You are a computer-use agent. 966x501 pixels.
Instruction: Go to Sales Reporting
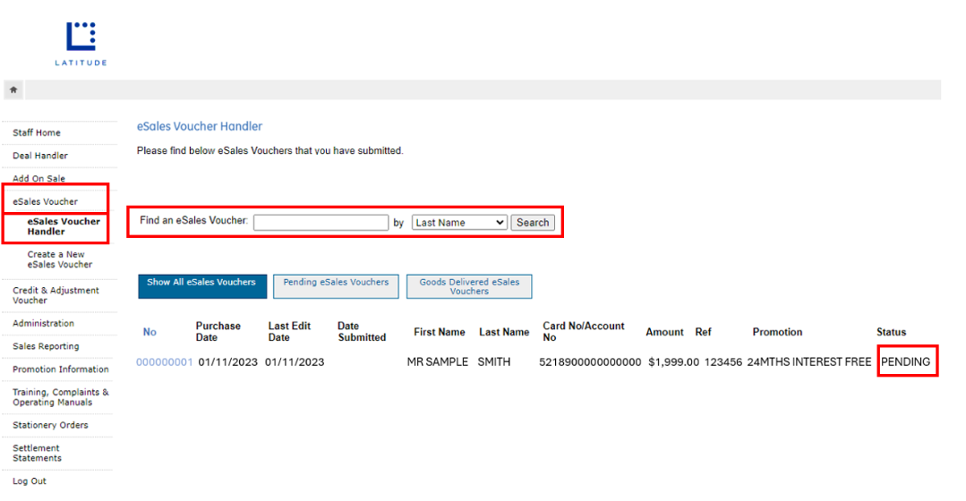(x=46, y=346)
